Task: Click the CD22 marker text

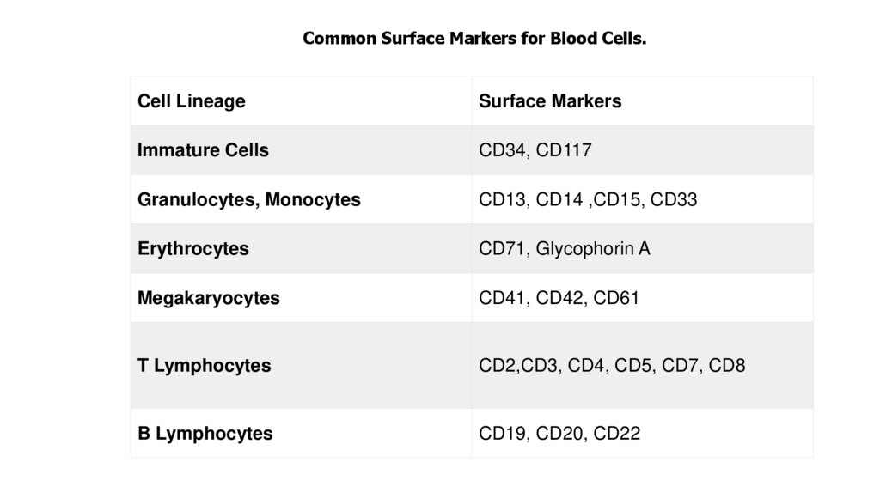Action: tap(616, 434)
